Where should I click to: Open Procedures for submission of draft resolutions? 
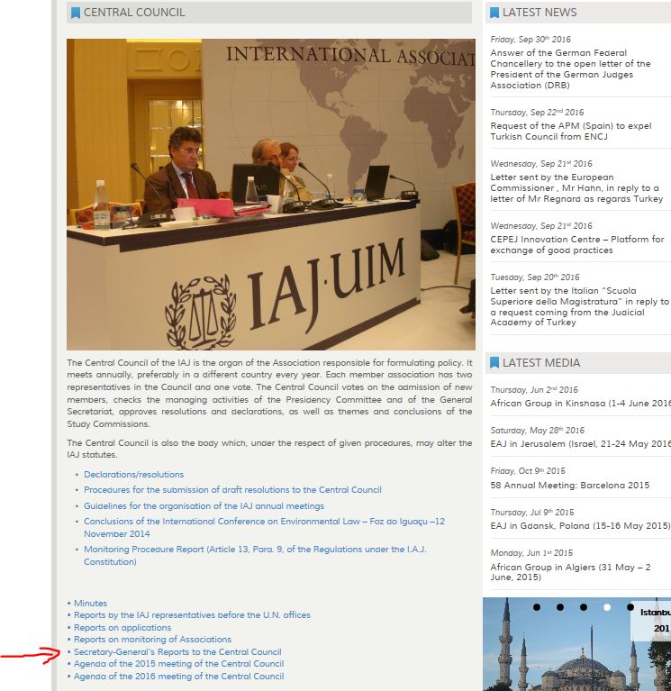232,490
